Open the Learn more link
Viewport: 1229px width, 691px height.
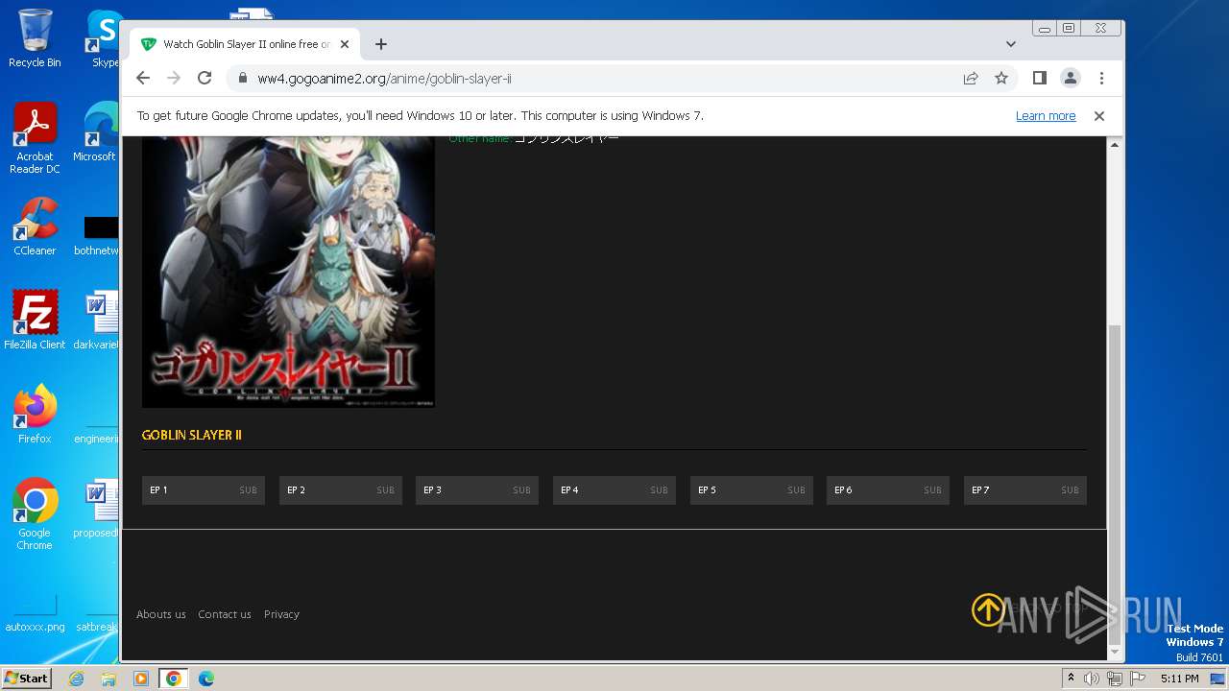[1046, 116]
